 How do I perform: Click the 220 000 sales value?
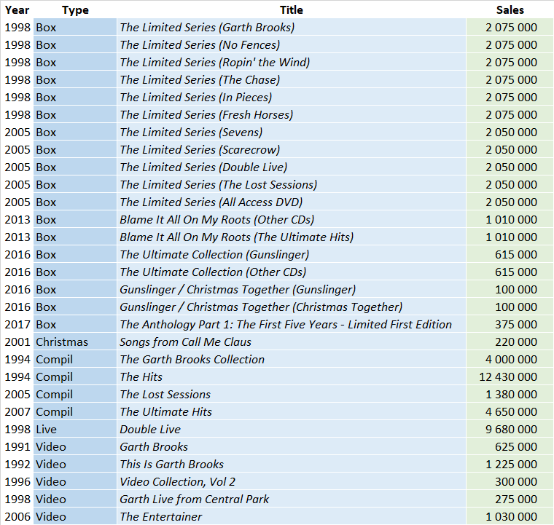(516, 342)
